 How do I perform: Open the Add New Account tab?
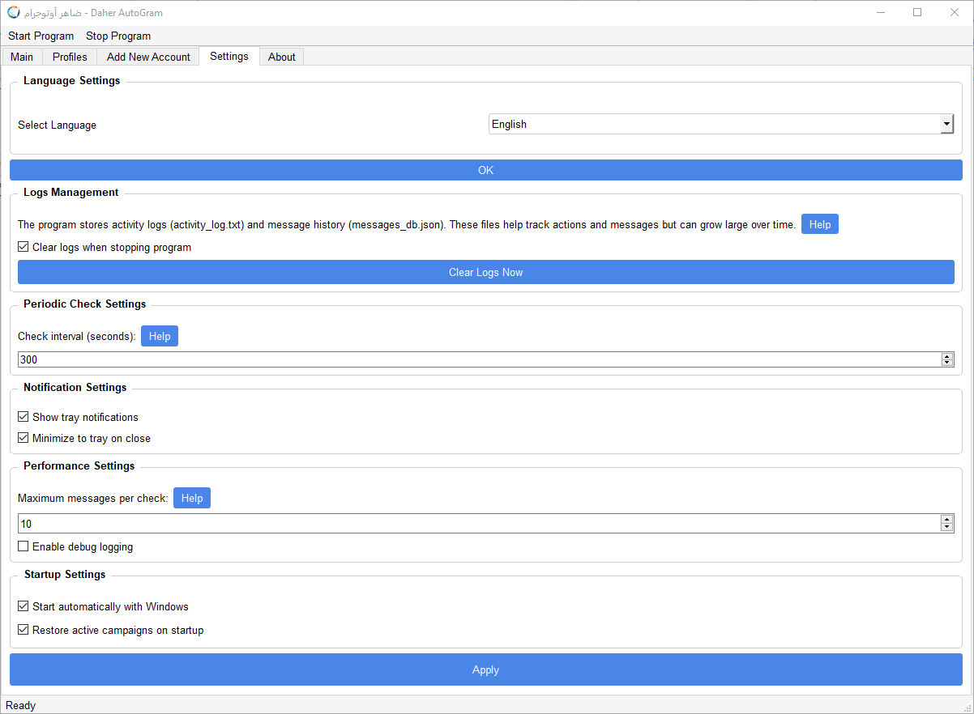pyautogui.click(x=148, y=57)
